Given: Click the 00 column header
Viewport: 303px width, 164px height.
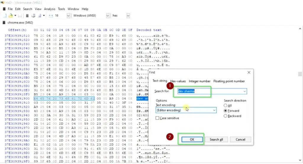Looking at the screenshot, I should click(36, 30).
